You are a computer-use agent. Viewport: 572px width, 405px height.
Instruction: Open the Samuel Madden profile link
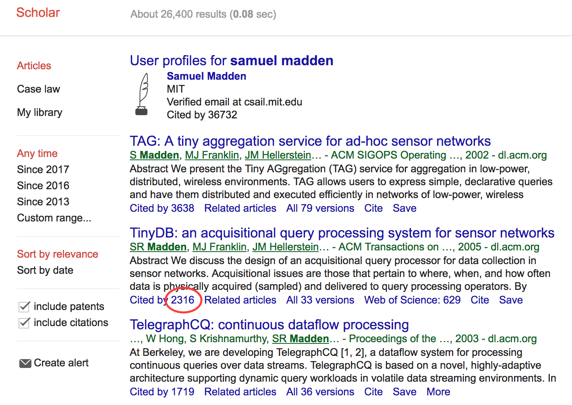(x=206, y=76)
